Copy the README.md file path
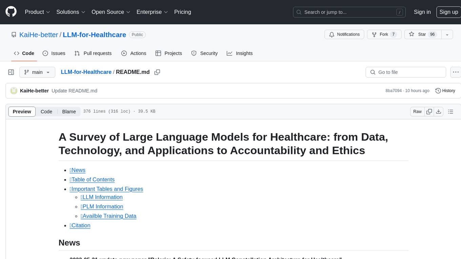The width and height of the screenshot is (461, 259). pos(157,72)
